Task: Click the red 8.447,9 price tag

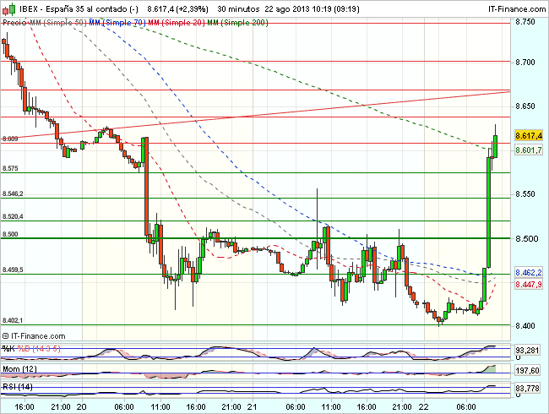Action: pyautogui.click(x=528, y=286)
